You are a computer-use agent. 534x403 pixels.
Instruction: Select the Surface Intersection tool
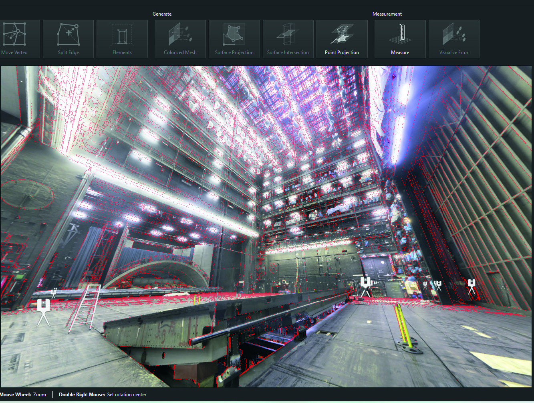(288, 39)
